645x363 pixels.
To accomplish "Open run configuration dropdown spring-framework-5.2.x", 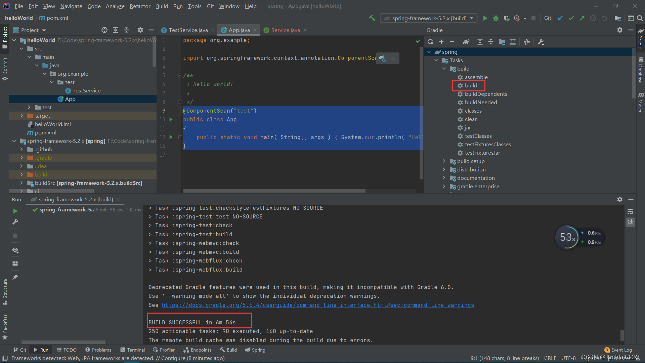I will pos(429,18).
